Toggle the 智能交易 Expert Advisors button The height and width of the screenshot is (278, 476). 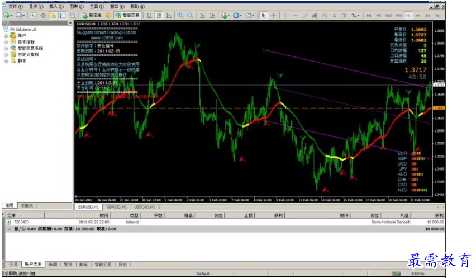(127, 15)
